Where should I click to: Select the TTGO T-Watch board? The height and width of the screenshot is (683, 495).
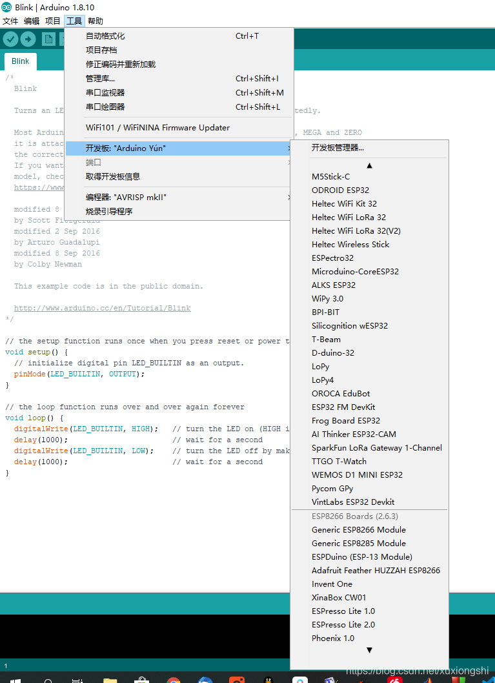[x=370, y=462]
